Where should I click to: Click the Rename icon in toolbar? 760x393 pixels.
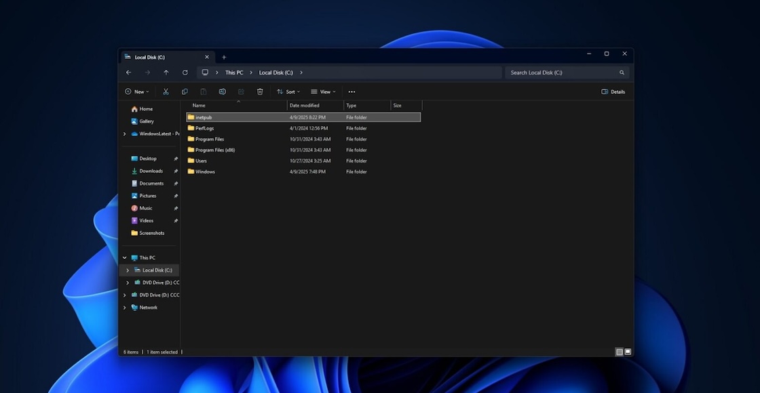[222, 91]
